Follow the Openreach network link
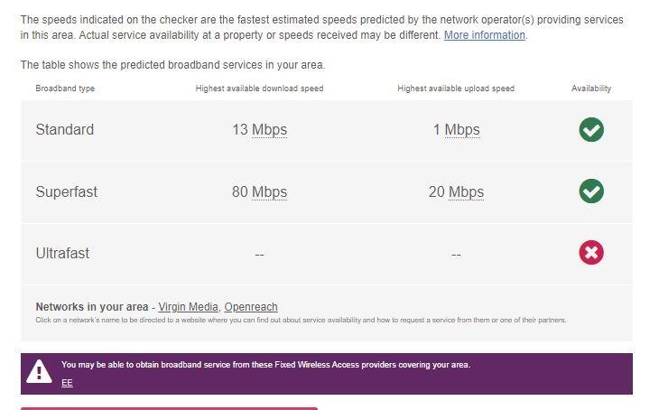This screenshot has width=659, height=410. pyautogui.click(x=251, y=307)
